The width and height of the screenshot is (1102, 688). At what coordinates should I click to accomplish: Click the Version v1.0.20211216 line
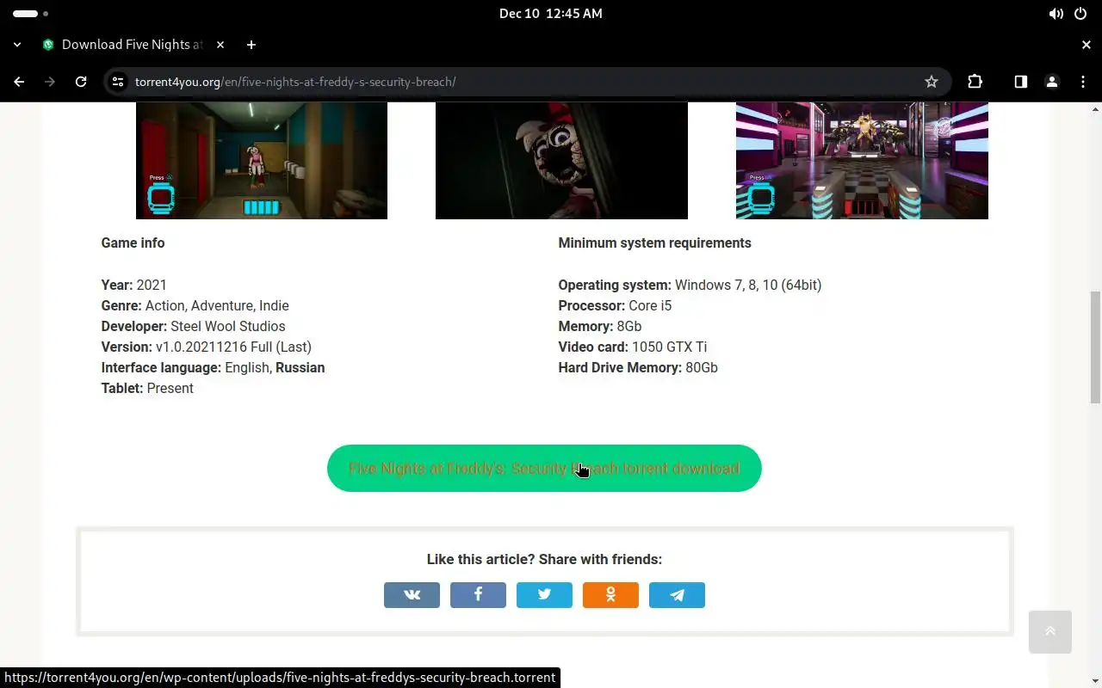207,347
